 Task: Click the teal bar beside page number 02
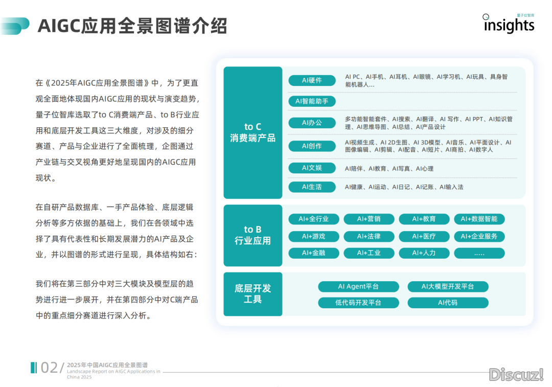coord(33,368)
